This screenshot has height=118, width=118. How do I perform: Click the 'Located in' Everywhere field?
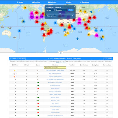tap(61, 10)
